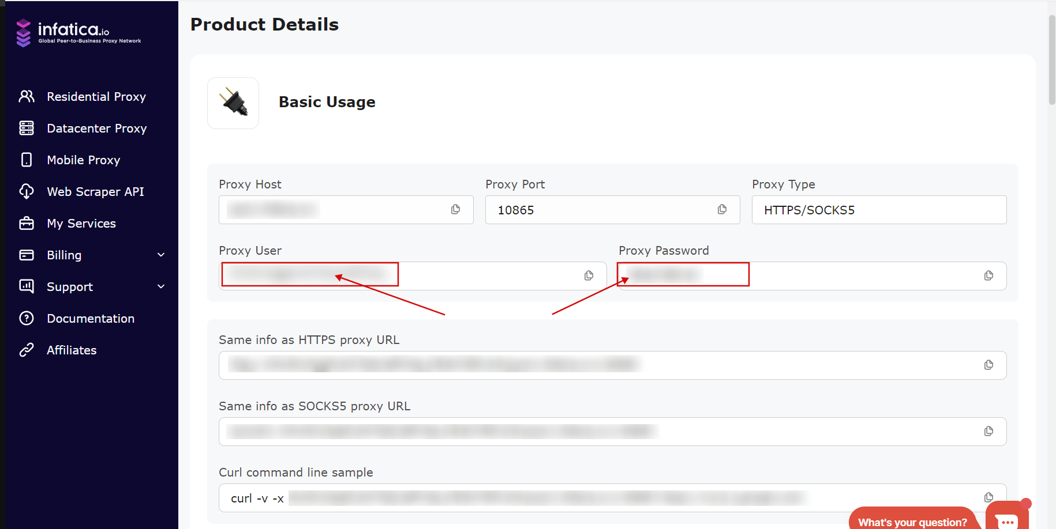Copy the SOCKS5 proxy URL

(988, 431)
